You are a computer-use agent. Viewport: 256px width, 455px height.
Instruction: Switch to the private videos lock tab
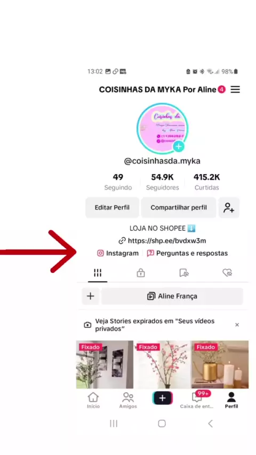141,273
